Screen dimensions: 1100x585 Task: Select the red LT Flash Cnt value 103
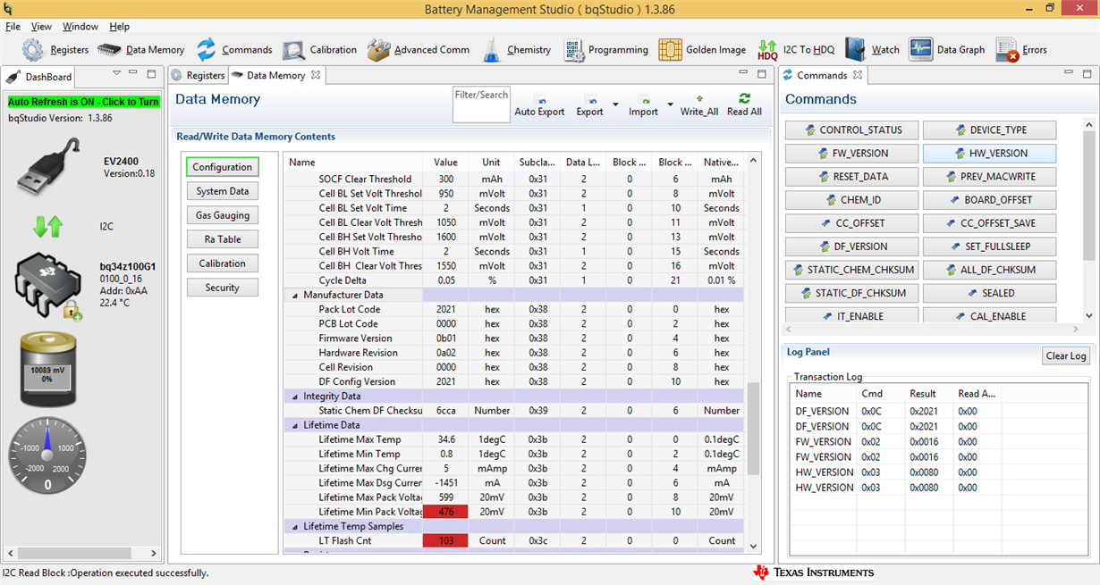[x=445, y=540]
